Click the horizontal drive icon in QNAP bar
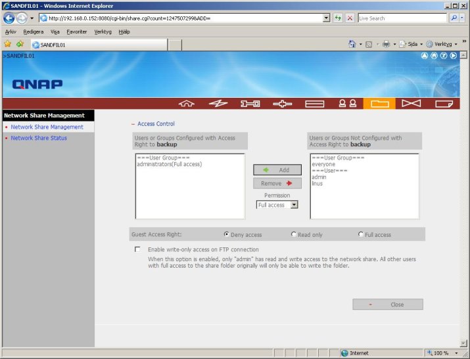This screenshot has height=359, width=470. click(x=315, y=104)
